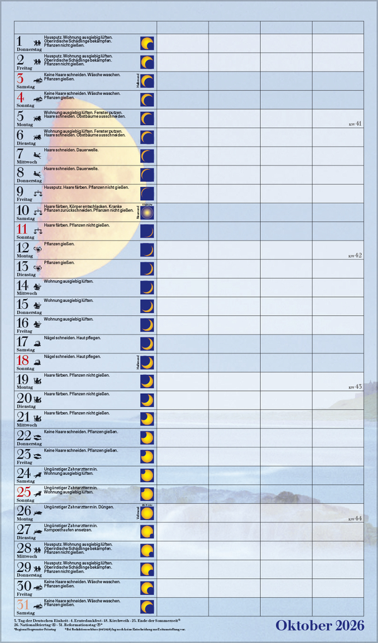The height and width of the screenshot is (643, 378).
Task: Click the fish zodiac icon on Thursday 22
Action: pos(38,438)
